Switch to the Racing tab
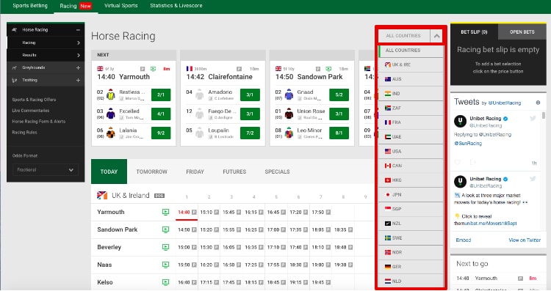The width and height of the screenshot is (551, 291). [68, 6]
